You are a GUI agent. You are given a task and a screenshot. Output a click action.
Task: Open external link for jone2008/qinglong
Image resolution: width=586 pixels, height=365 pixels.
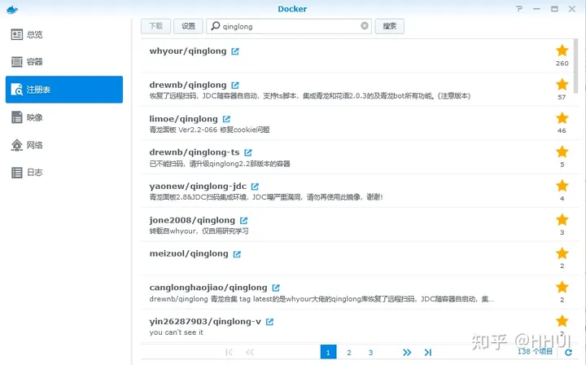(243, 220)
